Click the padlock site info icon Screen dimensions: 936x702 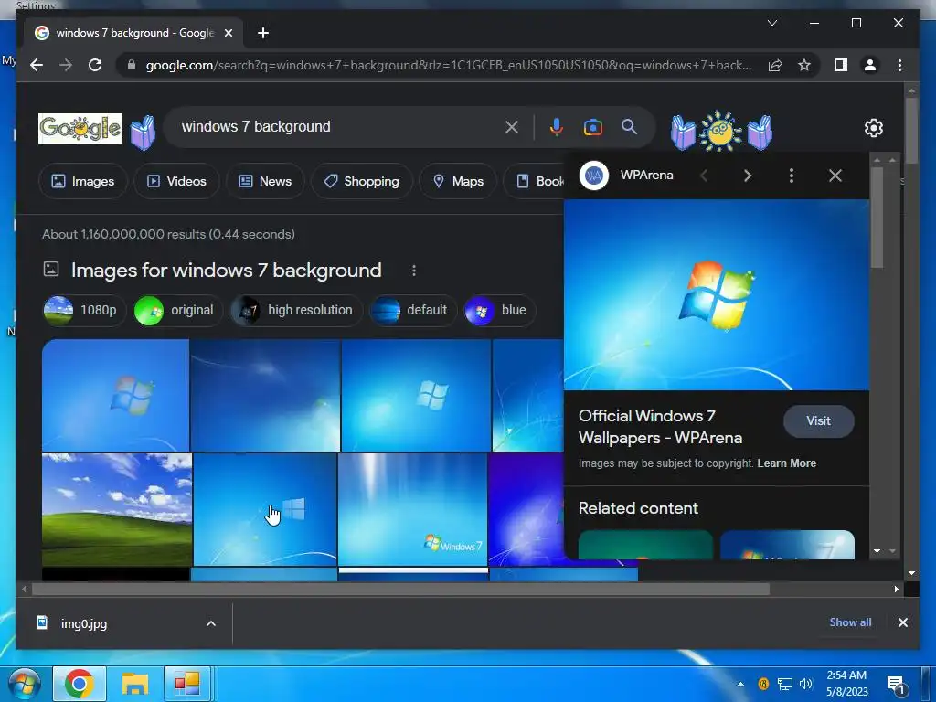point(132,65)
